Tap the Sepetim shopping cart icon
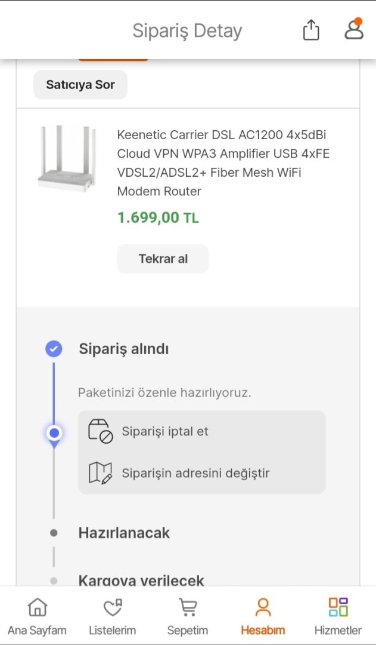376x645 pixels. (x=188, y=607)
